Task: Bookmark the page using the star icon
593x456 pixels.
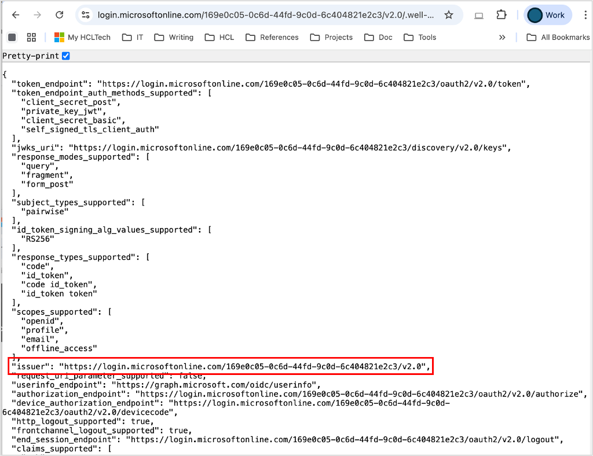Action: coord(449,15)
